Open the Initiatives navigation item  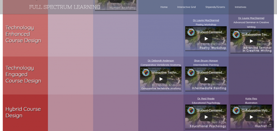pyautogui.click(x=240, y=7)
